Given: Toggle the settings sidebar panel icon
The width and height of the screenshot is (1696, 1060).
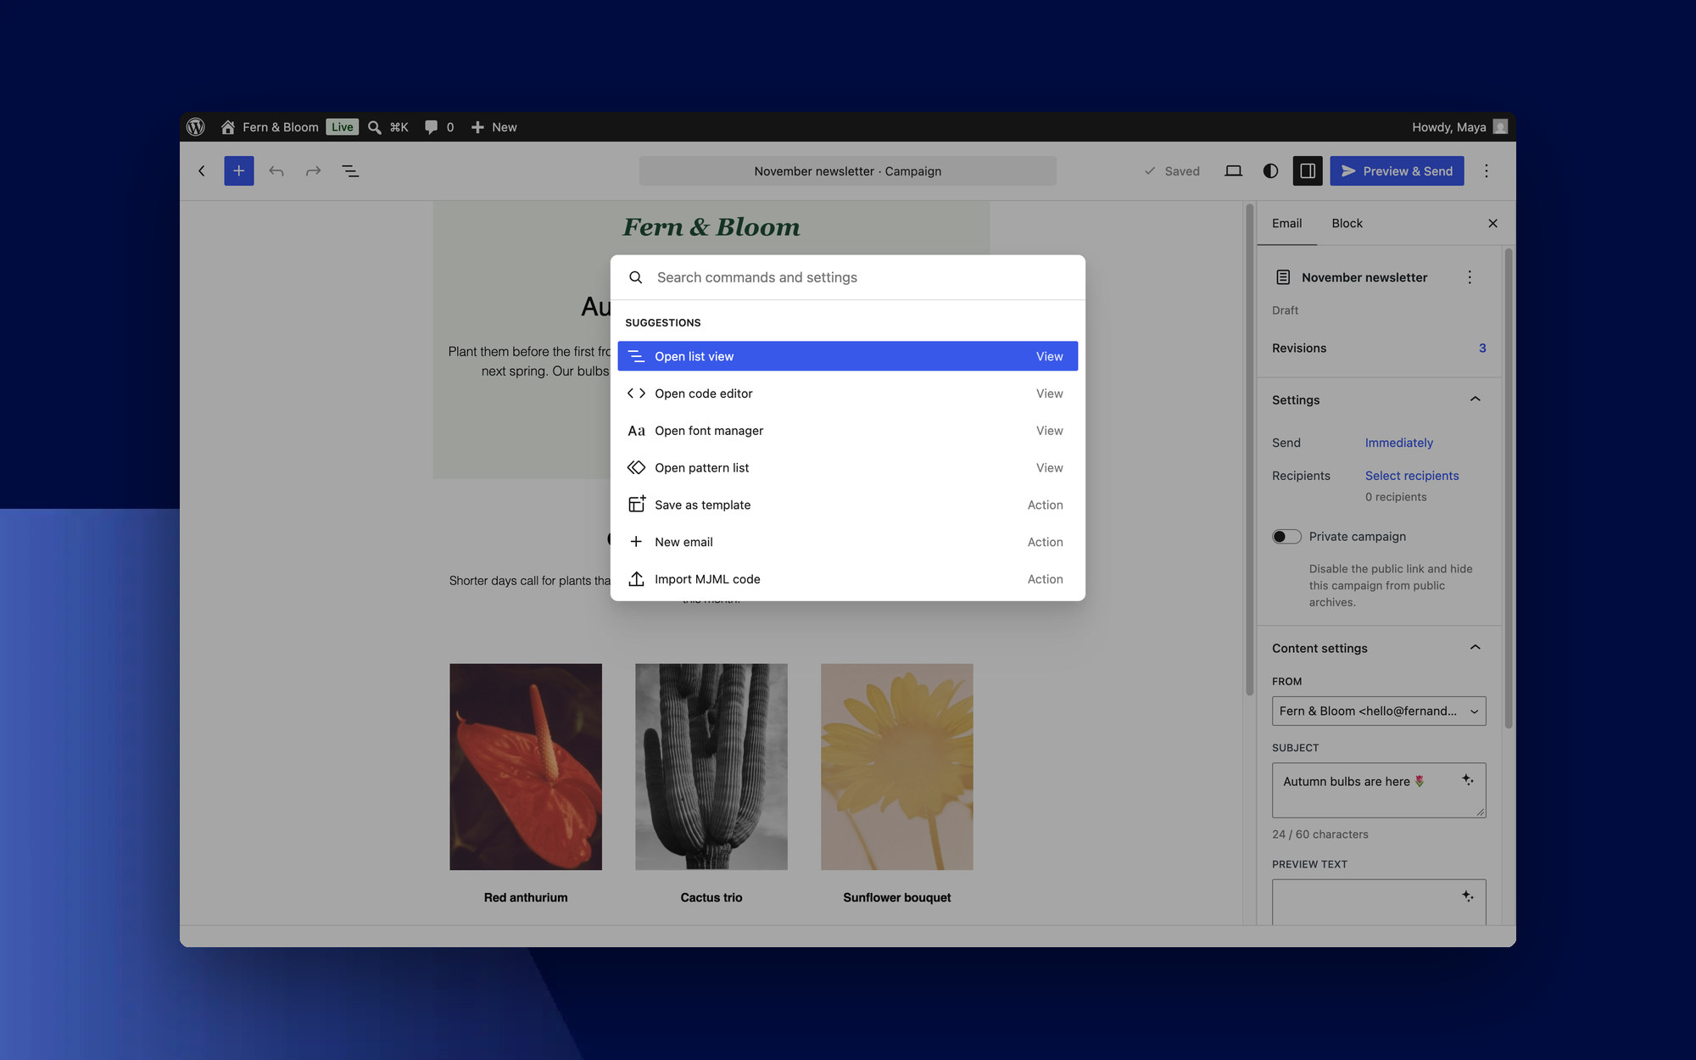Looking at the screenshot, I should [x=1308, y=171].
